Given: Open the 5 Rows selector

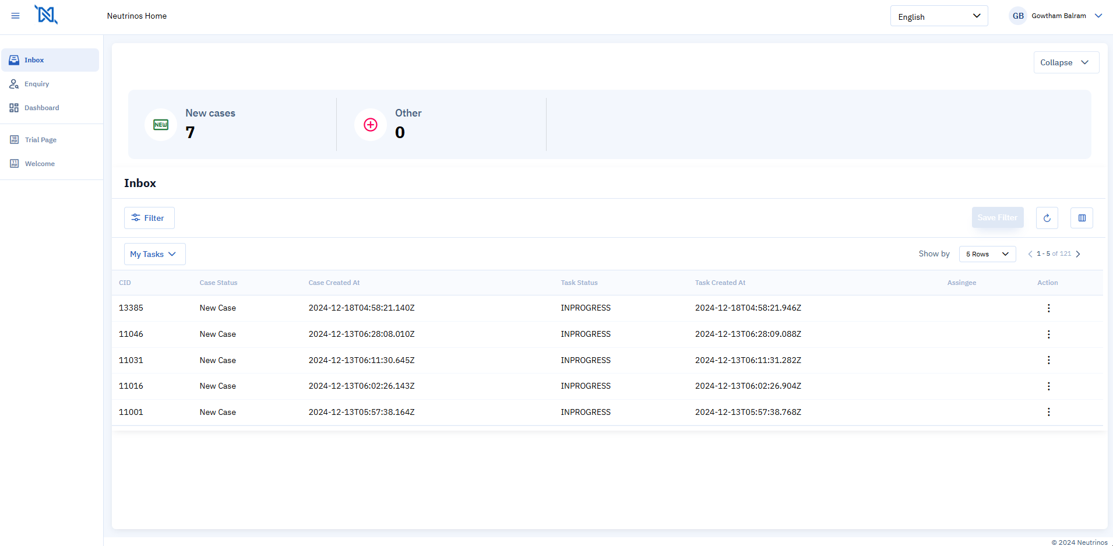Looking at the screenshot, I should tap(987, 254).
